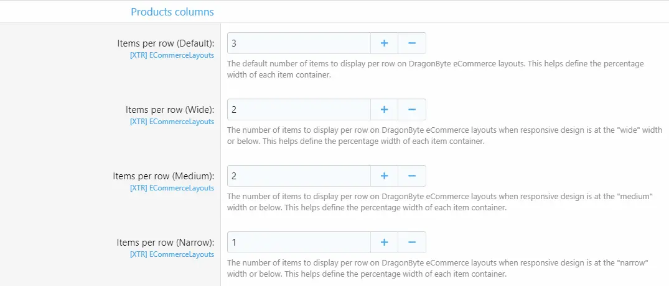Click into the Items per row (Wide) field
The image size is (669, 286).
tap(299, 110)
